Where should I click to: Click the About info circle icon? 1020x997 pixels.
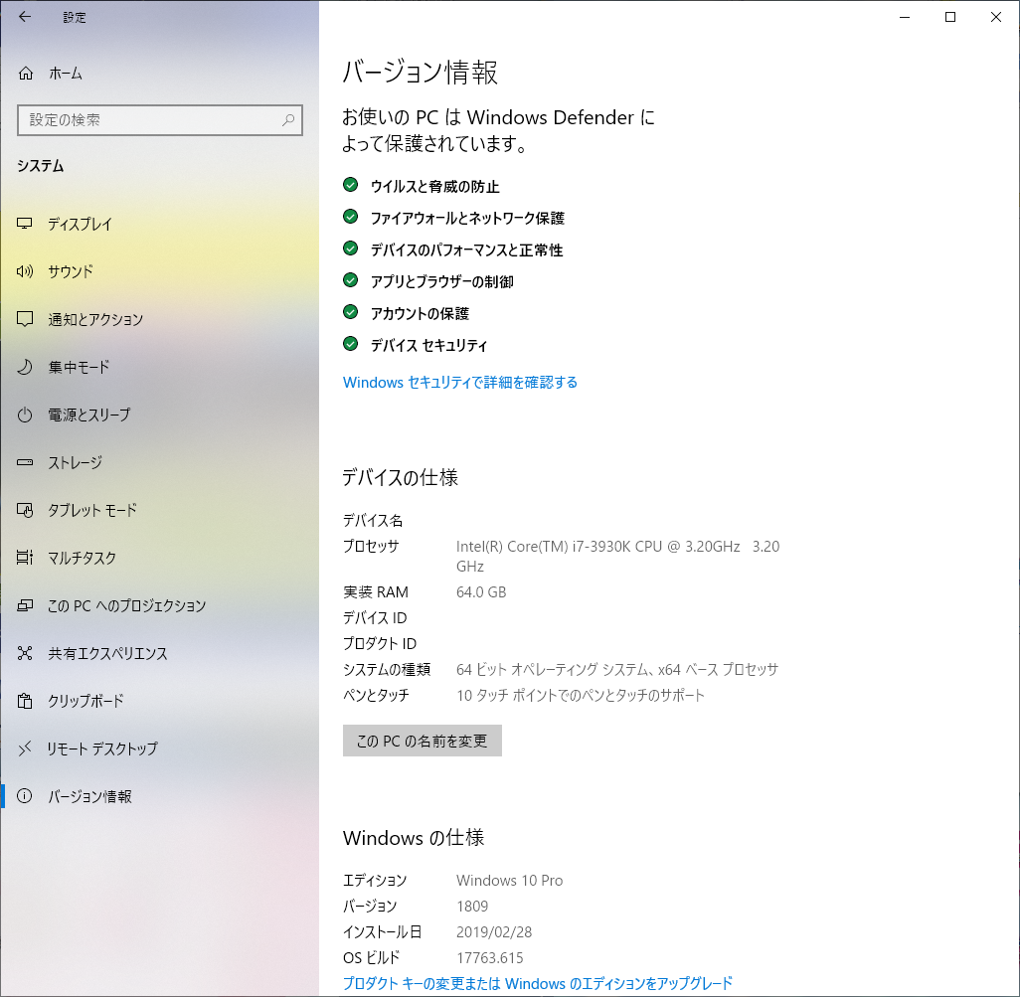pos(25,796)
